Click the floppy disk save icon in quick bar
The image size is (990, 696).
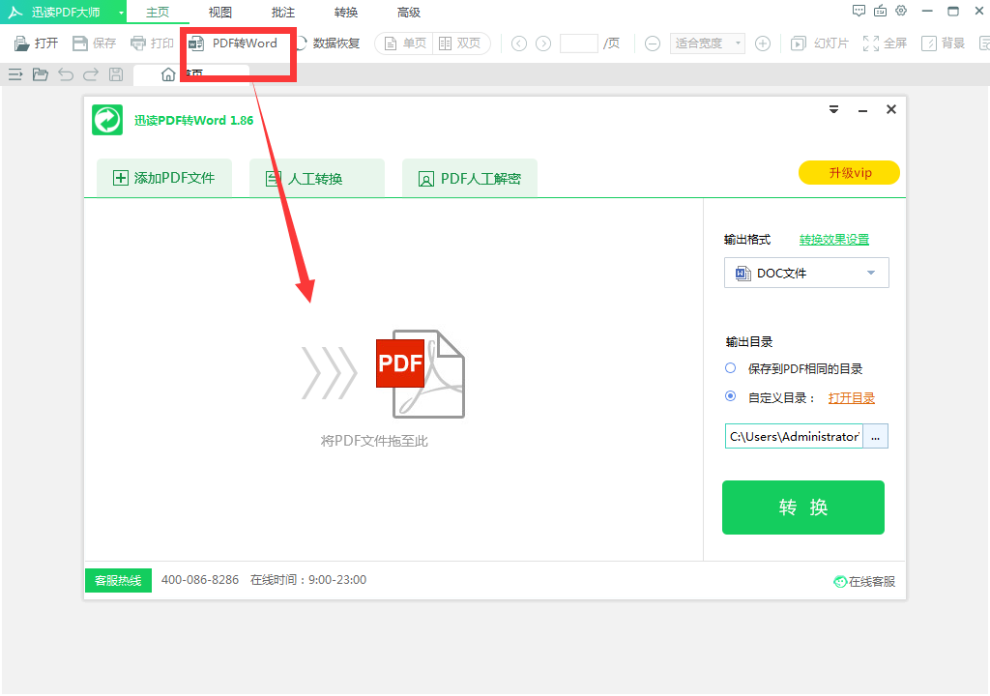[x=116, y=74]
